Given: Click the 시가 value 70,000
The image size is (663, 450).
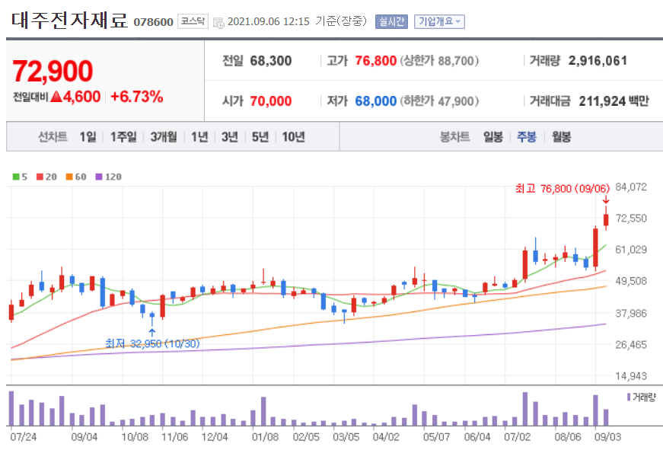Looking at the screenshot, I should click(271, 101).
